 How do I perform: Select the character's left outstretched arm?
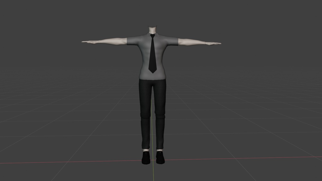(x=195, y=41)
